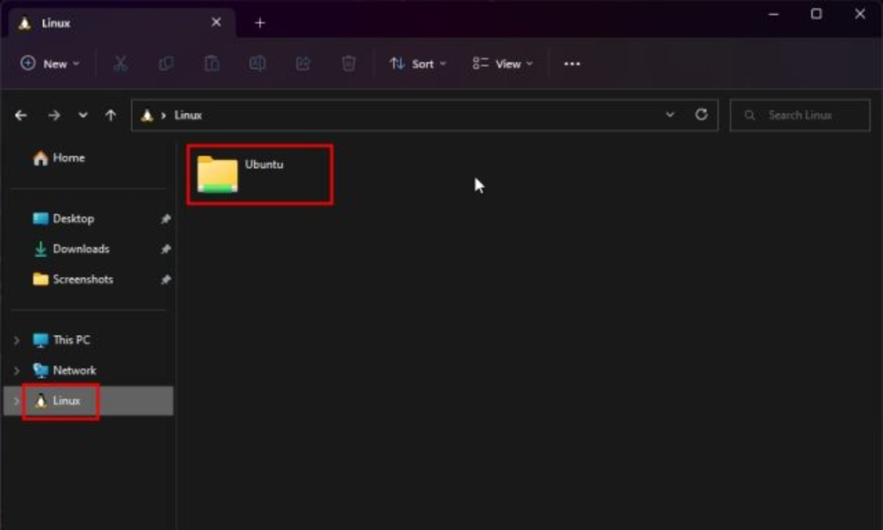
Task: Unpin Downloads using its pin icon
Action: coord(166,249)
